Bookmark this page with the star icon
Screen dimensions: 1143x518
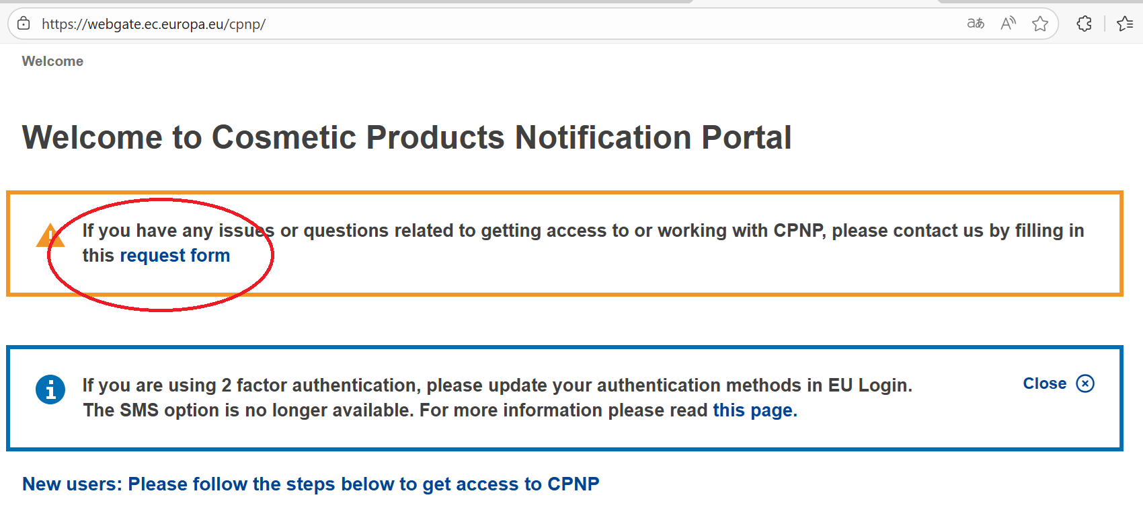coord(1040,24)
